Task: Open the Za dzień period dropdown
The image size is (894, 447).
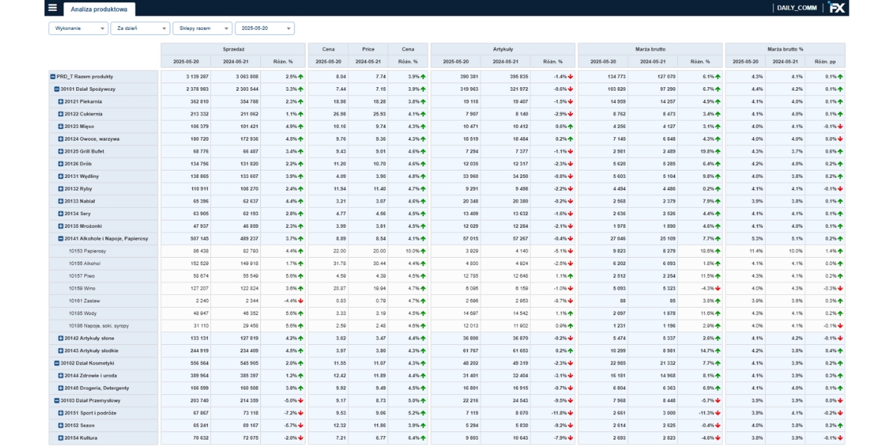Action: pyautogui.click(x=140, y=28)
